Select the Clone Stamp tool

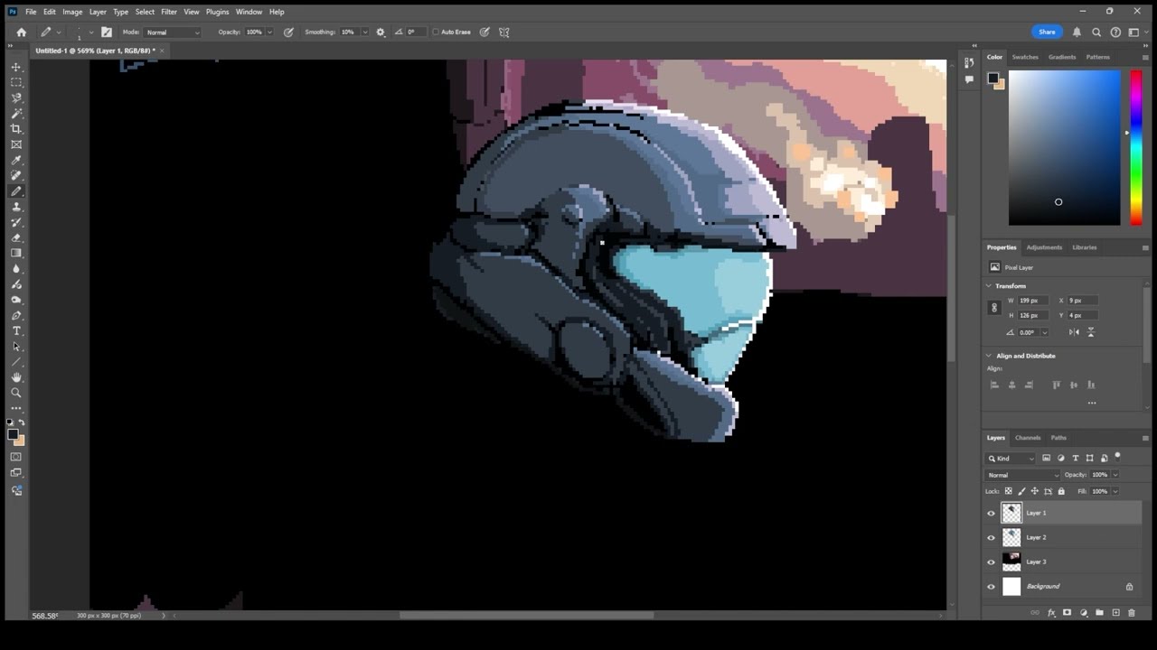[16, 207]
